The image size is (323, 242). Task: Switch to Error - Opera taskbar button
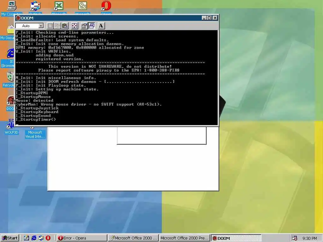coord(82,238)
